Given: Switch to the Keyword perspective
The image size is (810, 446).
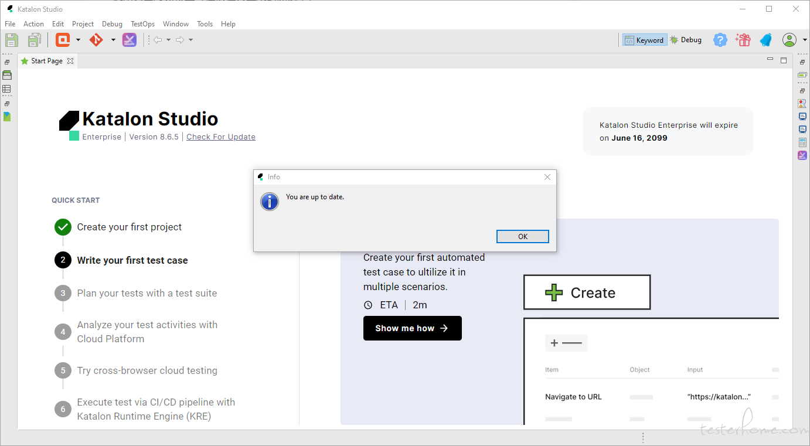Looking at the screenshot, I should pos(644,40).
